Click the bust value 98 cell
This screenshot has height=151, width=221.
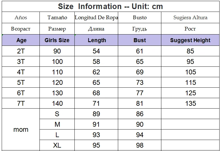[139, 145]
